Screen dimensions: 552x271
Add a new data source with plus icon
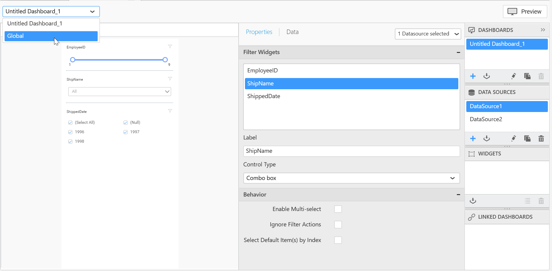pos(473,139)
